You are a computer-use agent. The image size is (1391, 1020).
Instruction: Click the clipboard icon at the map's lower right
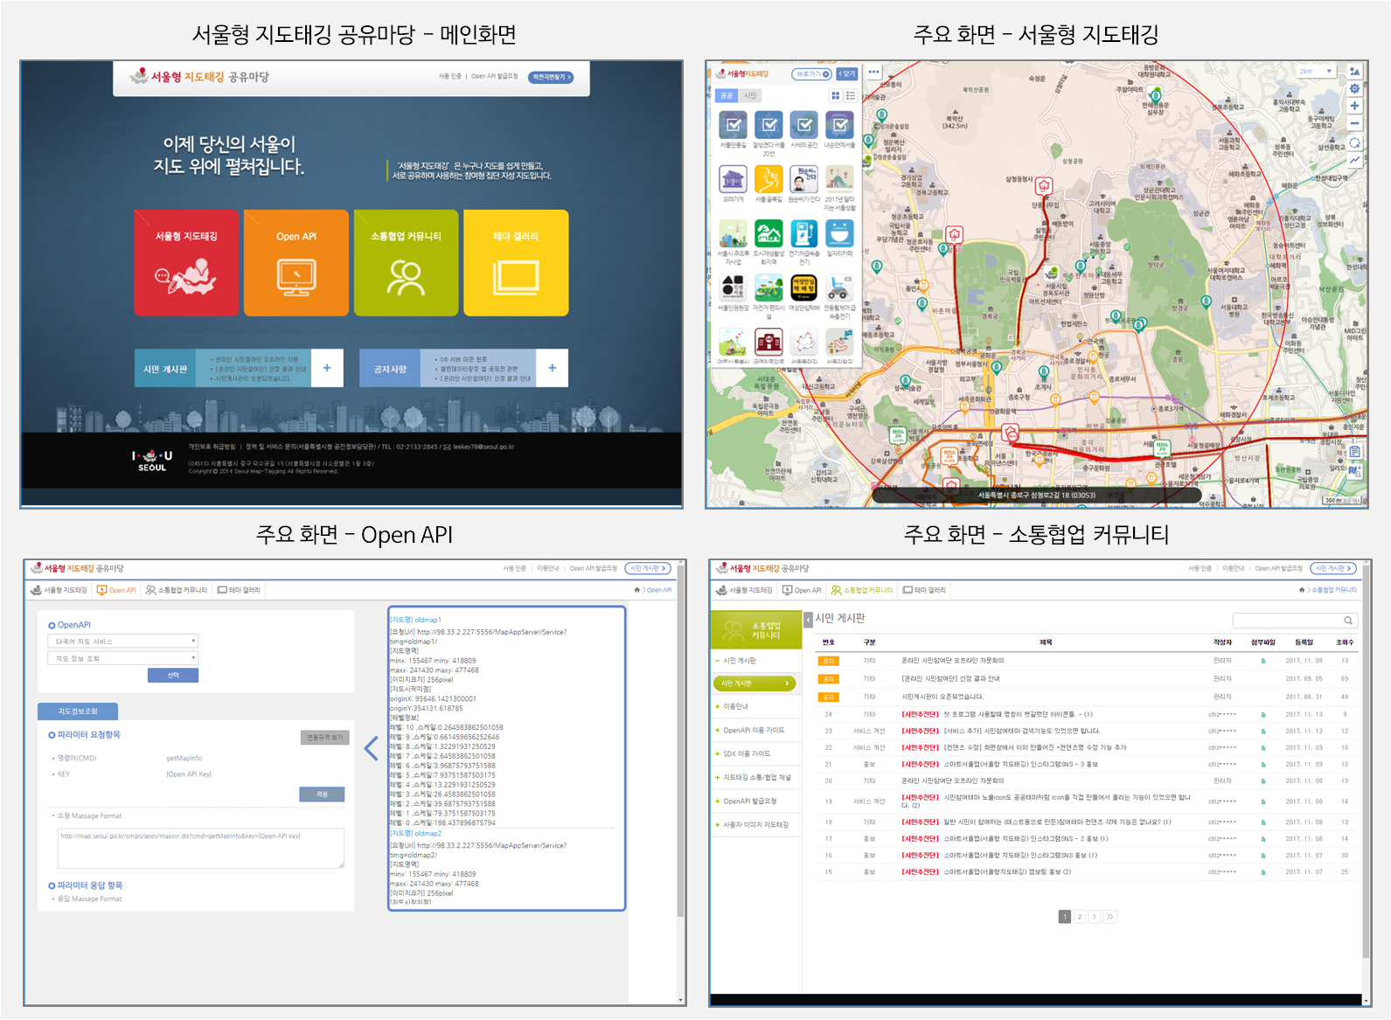pyautogui.click(x=1354, y=452)
